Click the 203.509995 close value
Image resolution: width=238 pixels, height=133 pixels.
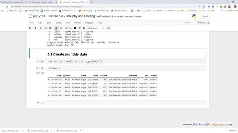93,79
